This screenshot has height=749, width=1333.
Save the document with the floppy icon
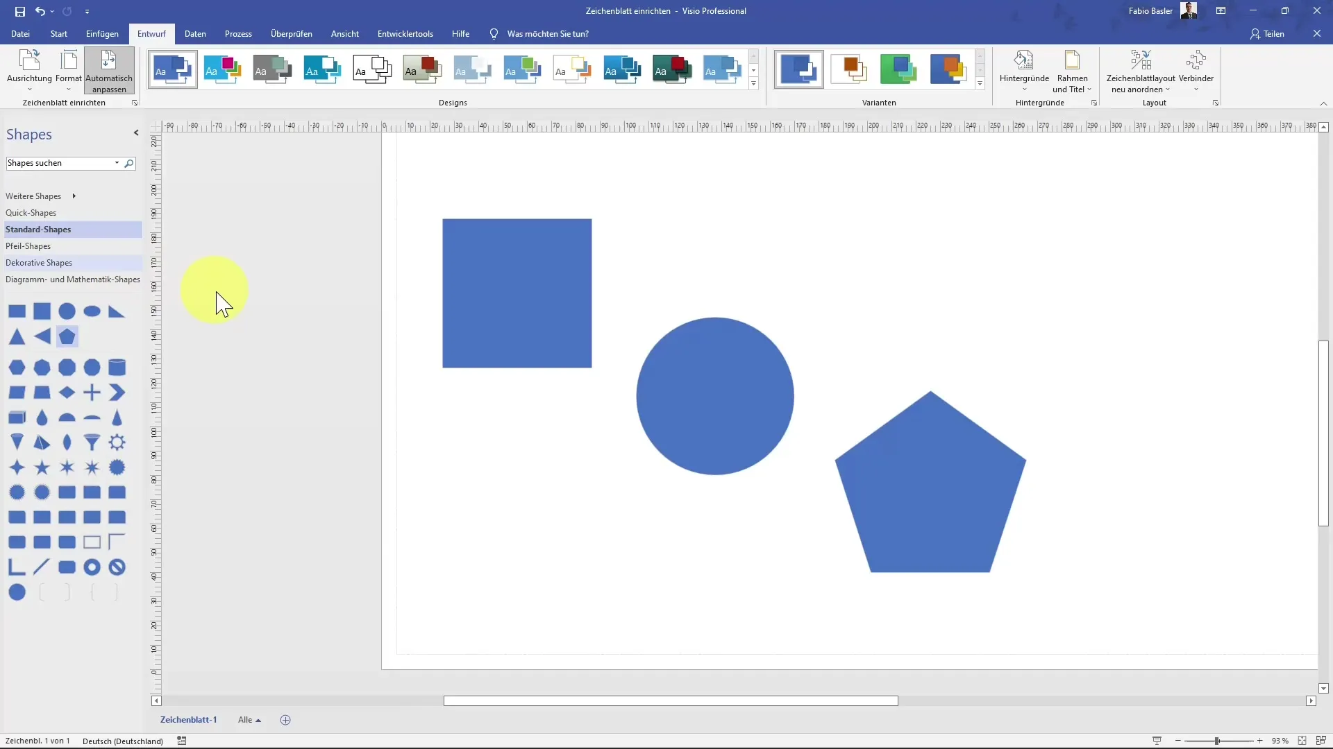coord(19,11)
